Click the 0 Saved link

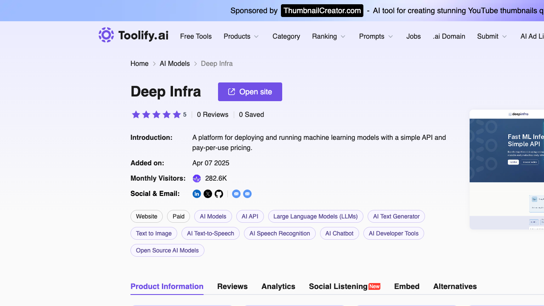[x=252, y=115]
